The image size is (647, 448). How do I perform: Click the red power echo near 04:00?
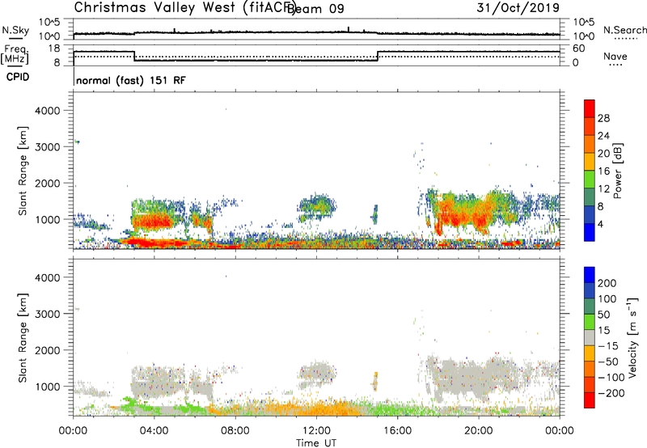154,222
